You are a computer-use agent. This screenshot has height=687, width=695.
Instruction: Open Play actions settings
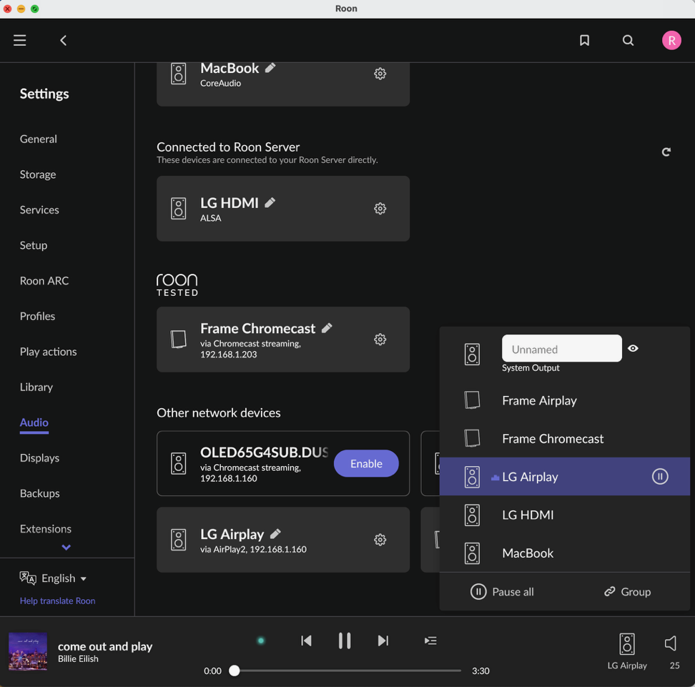(48, 352)
